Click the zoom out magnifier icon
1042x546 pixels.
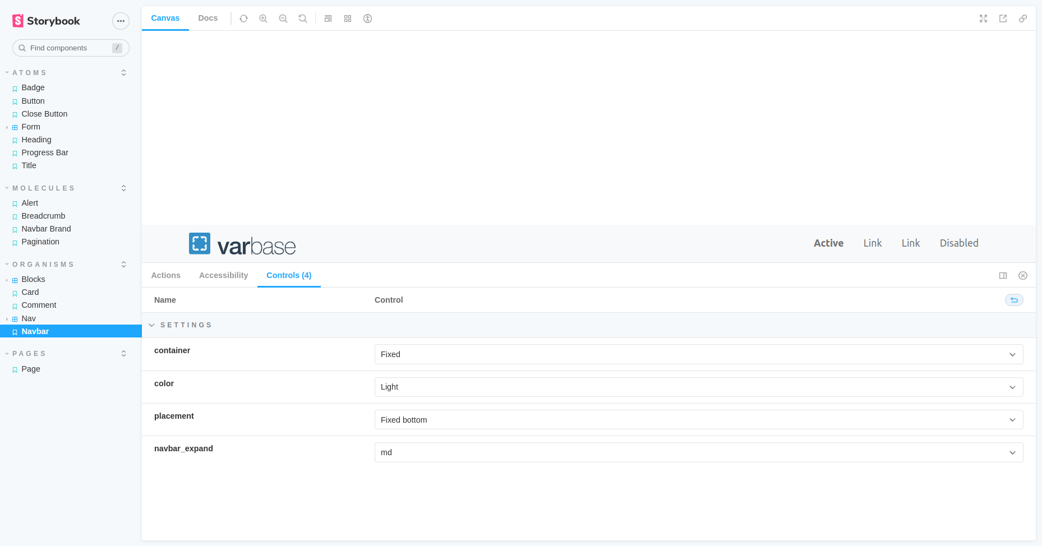[x=283, y=18]
